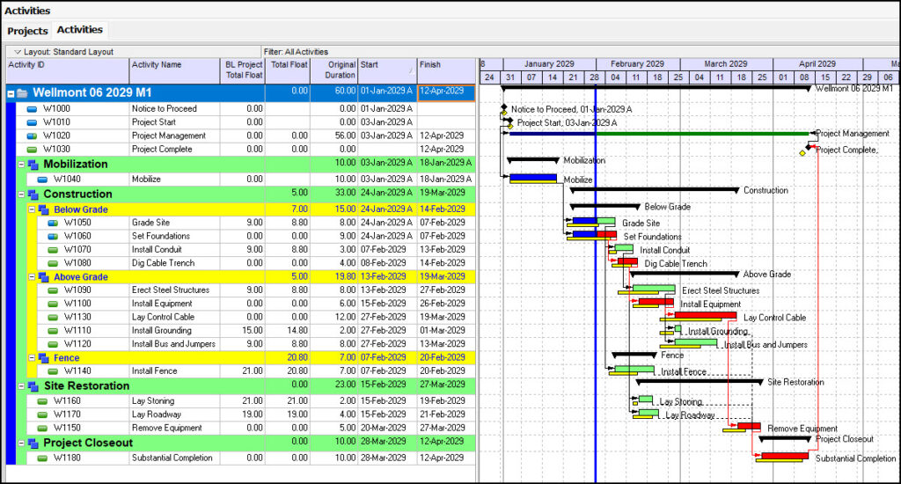
Task: Collapse the Wellmont 06 2029 M1 project
Action: click(11, 93)
